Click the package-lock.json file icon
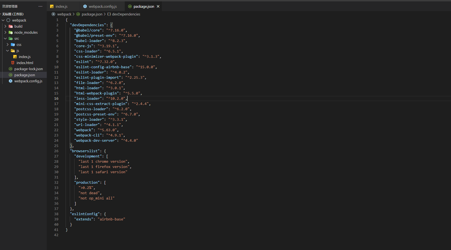This screenshot has width=451, height=250. (11, 69)
